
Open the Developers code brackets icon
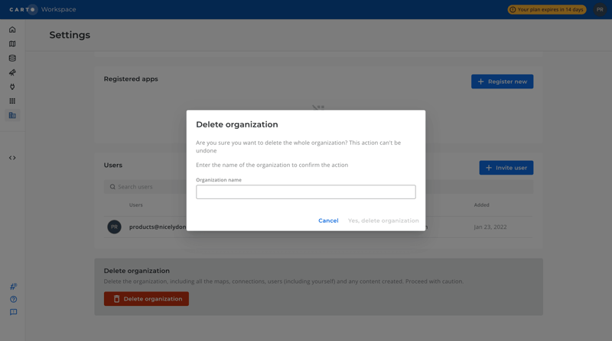pos(12,158)
